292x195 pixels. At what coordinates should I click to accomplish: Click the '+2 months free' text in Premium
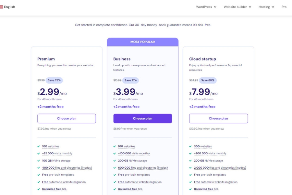click(x=51, y=107)
